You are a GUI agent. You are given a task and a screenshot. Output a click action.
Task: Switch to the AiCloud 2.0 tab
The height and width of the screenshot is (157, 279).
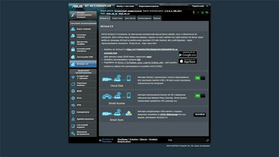[x=105, y=18]
